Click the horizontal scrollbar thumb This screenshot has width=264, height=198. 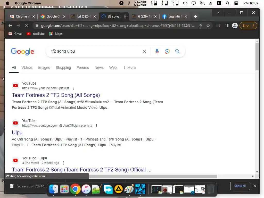153,176
